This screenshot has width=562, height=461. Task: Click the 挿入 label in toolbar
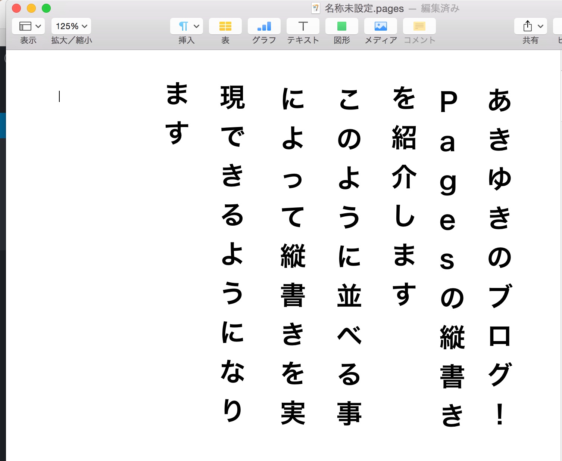(x=187, y=40)
